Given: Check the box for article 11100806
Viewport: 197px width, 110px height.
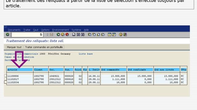Looking at the screenshot, I should click(6, 76).
